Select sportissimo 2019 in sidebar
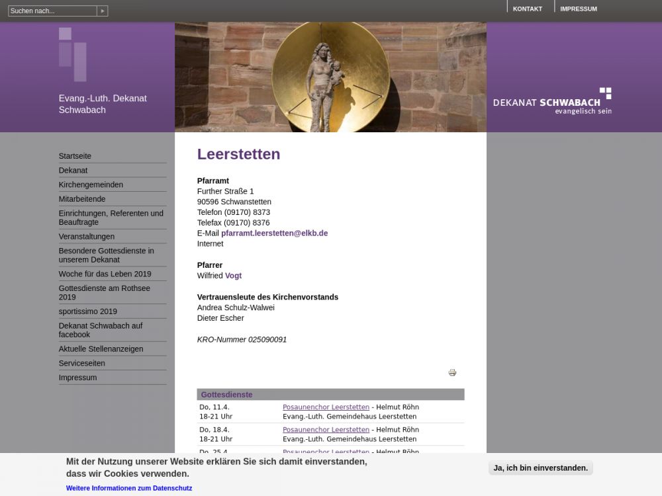Viewport: 662px width, 496px height. tap(87, 311)
